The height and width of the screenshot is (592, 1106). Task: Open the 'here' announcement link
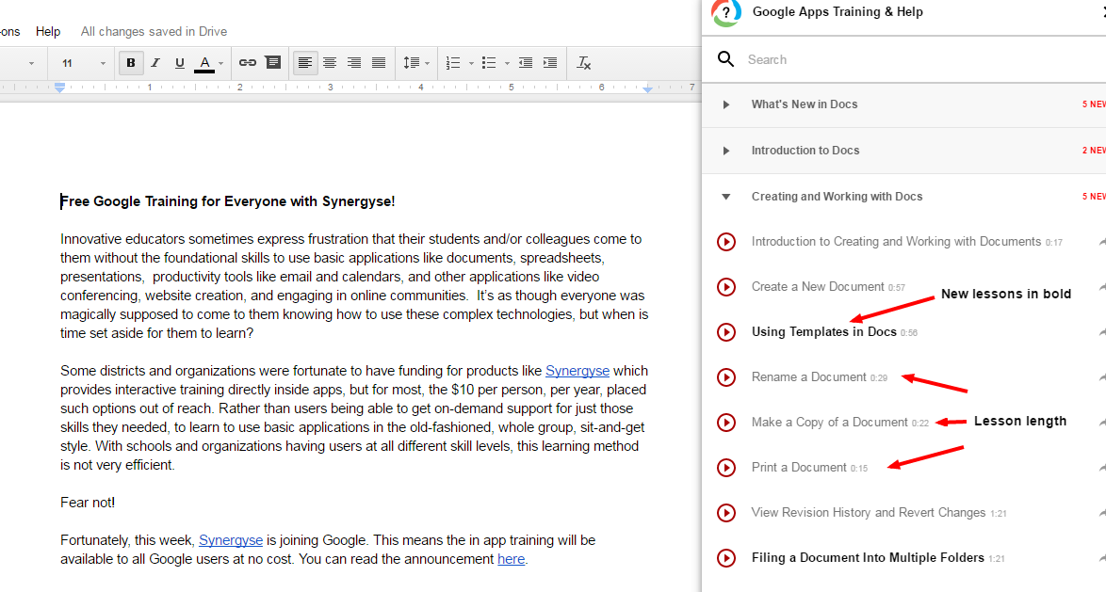(x=511, y=559)
